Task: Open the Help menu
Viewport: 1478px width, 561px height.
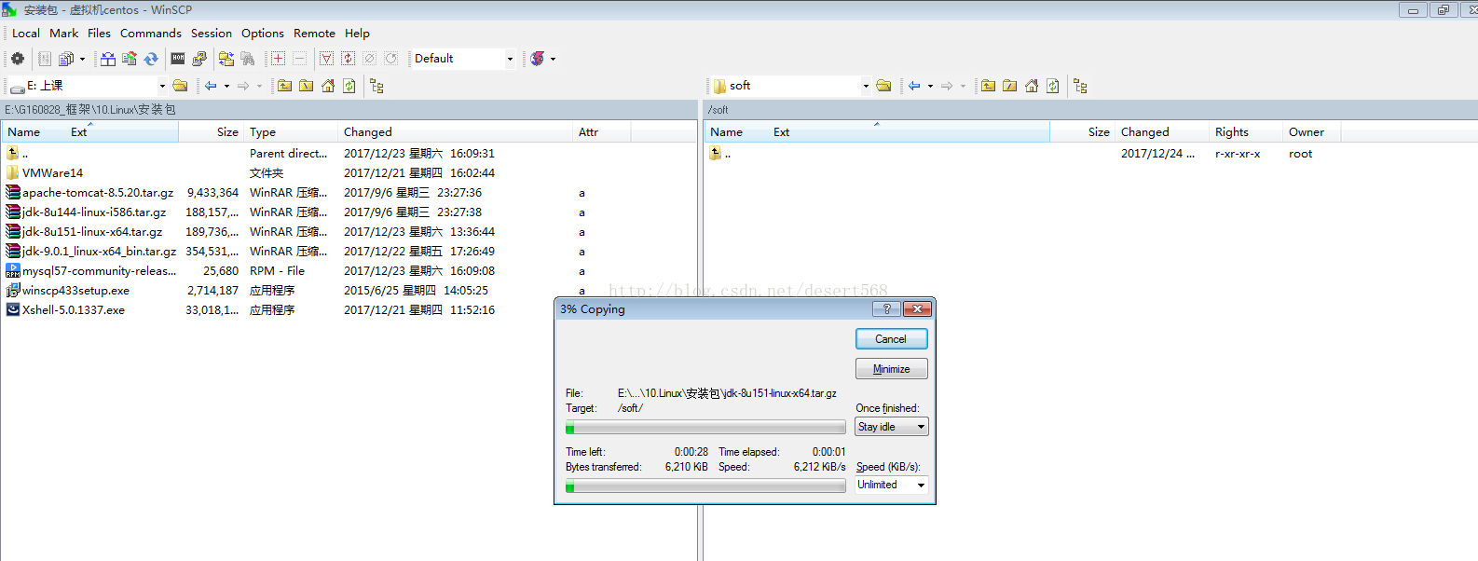Action: (357, 33)
